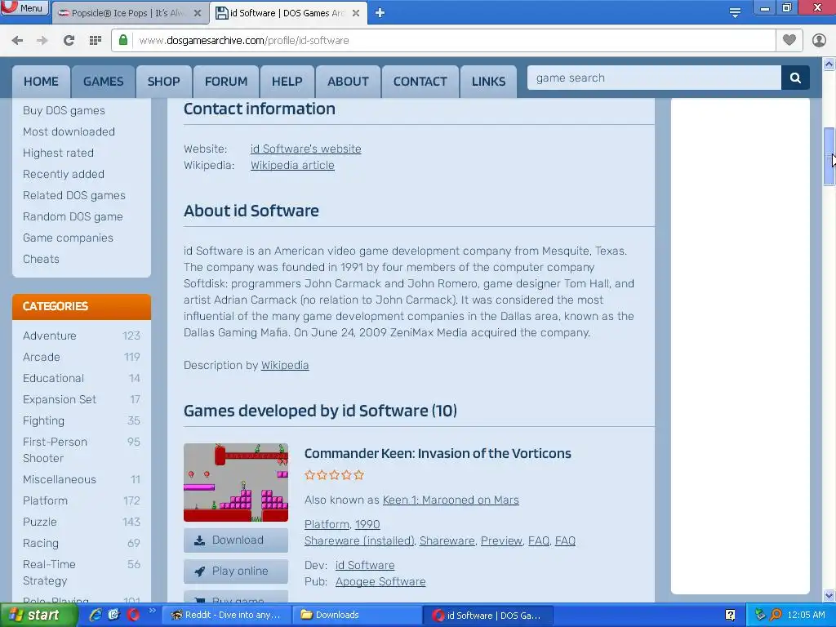Select the Platform category in sidebar
This screenshot has height=627, width=836.
[46, 501]
